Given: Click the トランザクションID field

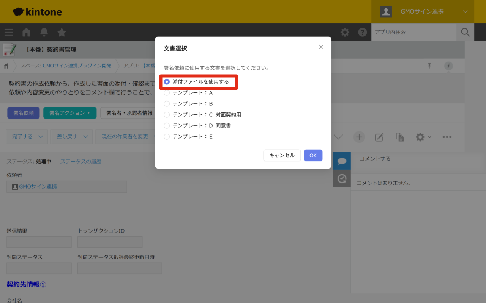Looking at the screenshot, I should pos(110,242).
